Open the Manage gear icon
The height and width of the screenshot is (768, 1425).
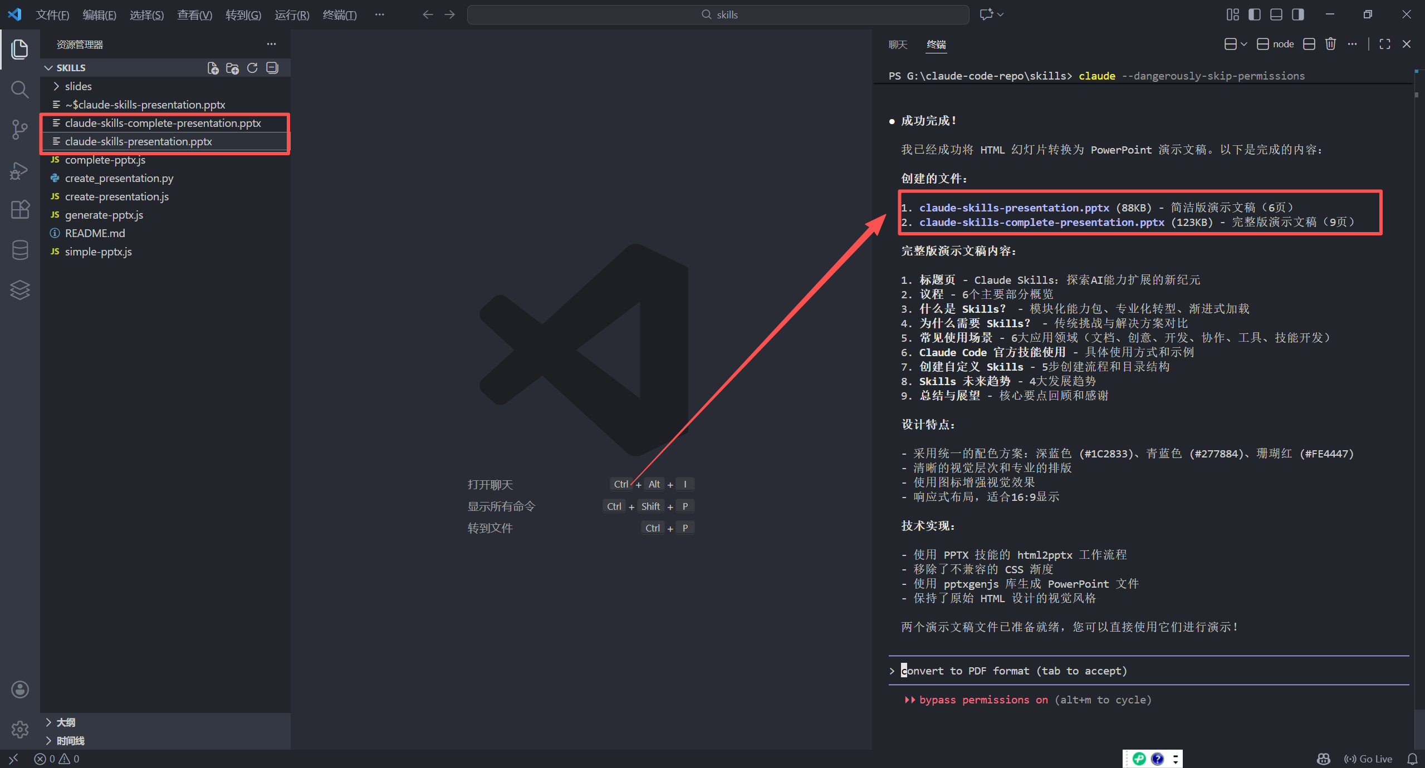click(20, 729)
